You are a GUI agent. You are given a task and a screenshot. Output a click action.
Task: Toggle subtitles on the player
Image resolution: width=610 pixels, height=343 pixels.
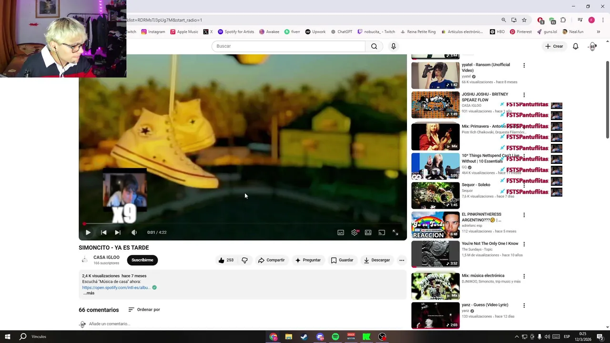(x=341, y=232)
